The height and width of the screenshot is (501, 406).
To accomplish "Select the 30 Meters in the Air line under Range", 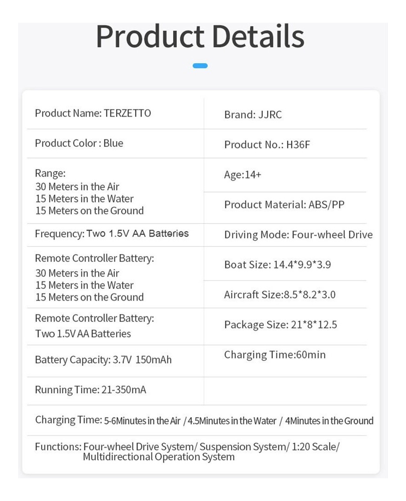I will coord(77,187).
